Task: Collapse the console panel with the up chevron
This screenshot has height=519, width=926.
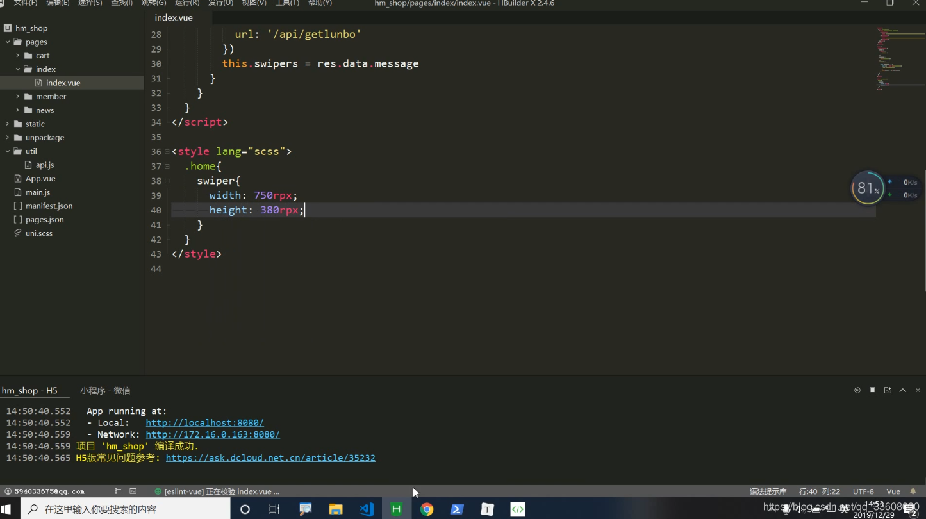Action: [903, 390]
